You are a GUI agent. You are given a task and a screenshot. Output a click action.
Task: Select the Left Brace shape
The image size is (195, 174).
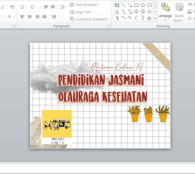pyautogui.click(x=136, y=18)
